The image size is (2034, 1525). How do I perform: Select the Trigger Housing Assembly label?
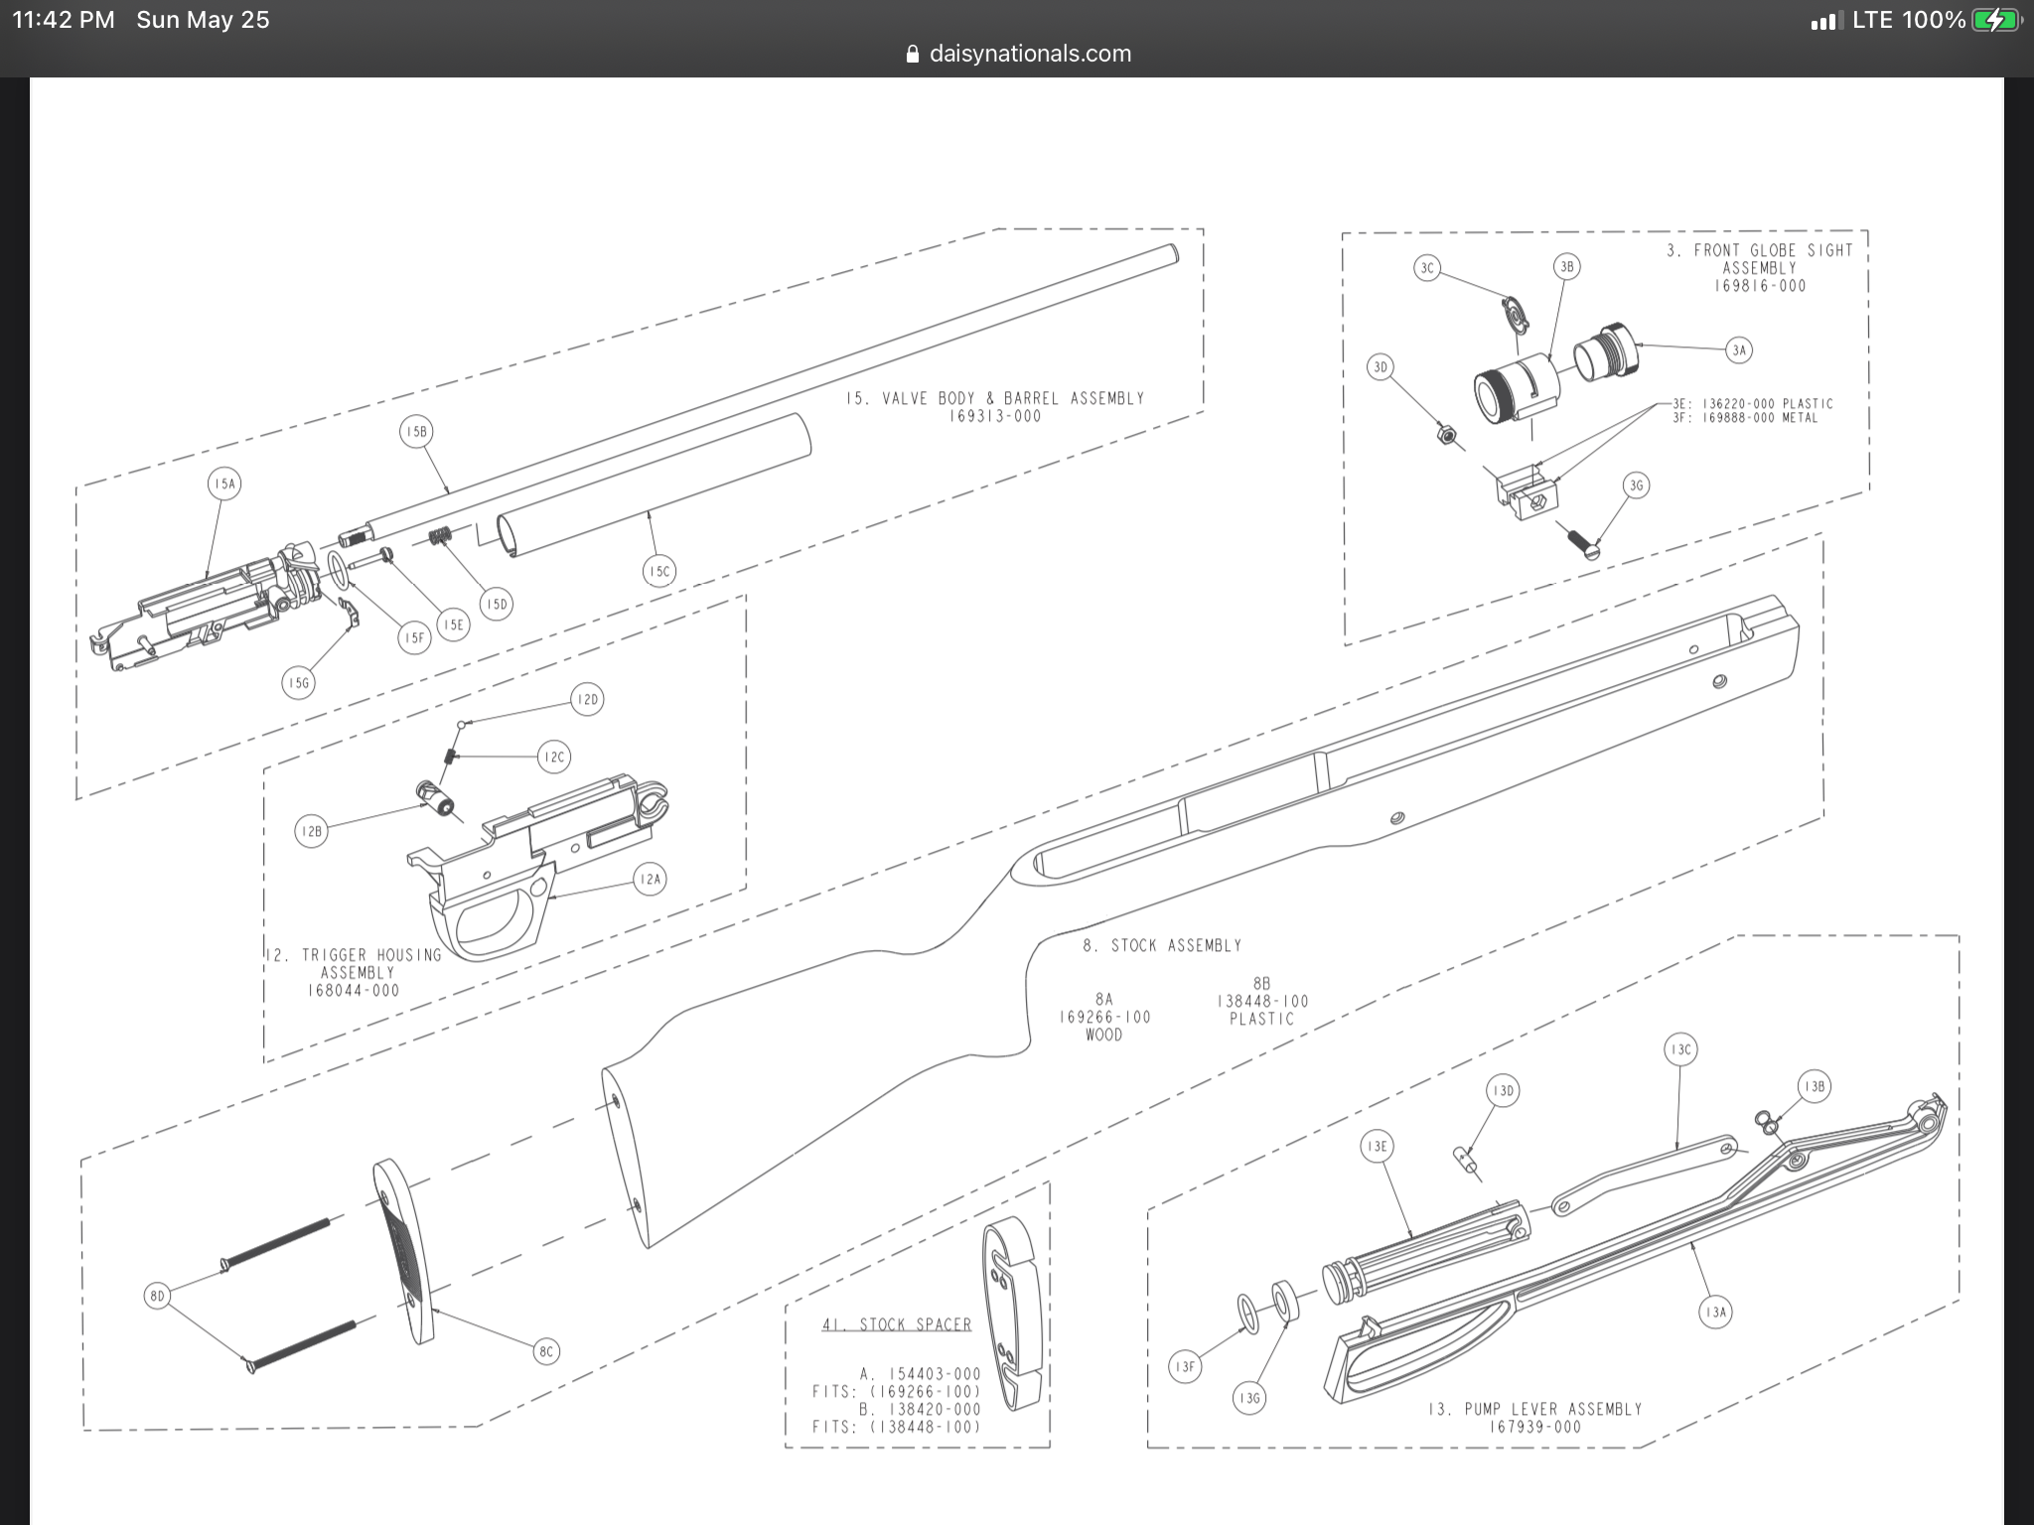click(x=356, y=963)
